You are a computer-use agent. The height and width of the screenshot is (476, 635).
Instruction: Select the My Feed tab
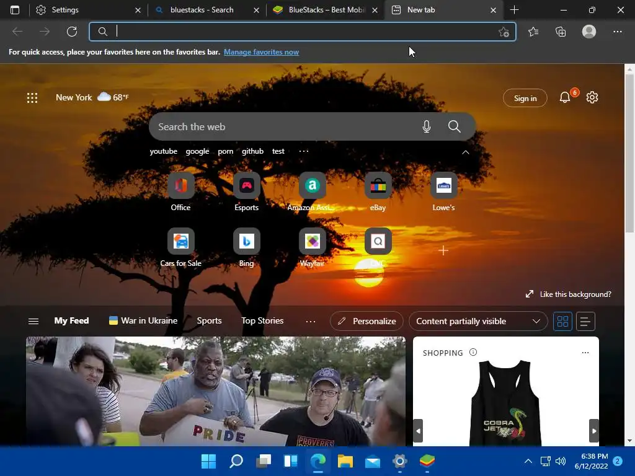click(72, 321)
